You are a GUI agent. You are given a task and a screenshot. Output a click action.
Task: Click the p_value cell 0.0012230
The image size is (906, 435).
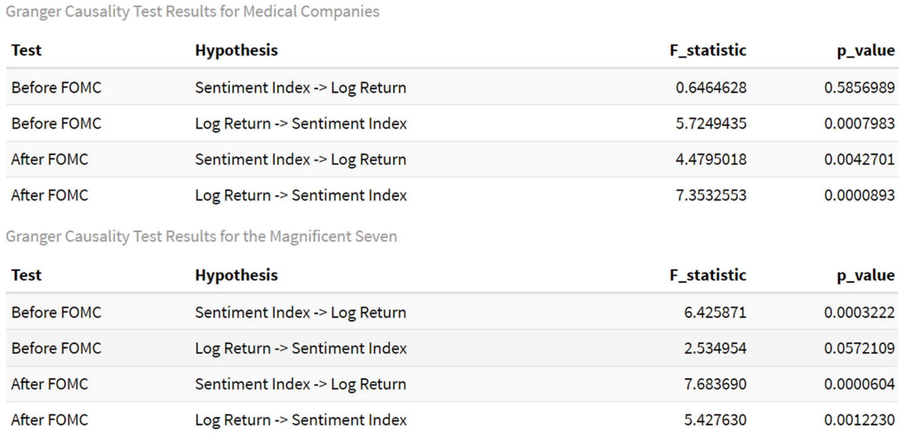(859, 420)
